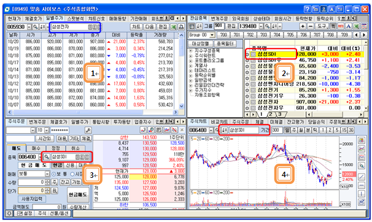The image size is (372, 222).
Task: Click the gray X icon above the order book
Action: (182, 130)
